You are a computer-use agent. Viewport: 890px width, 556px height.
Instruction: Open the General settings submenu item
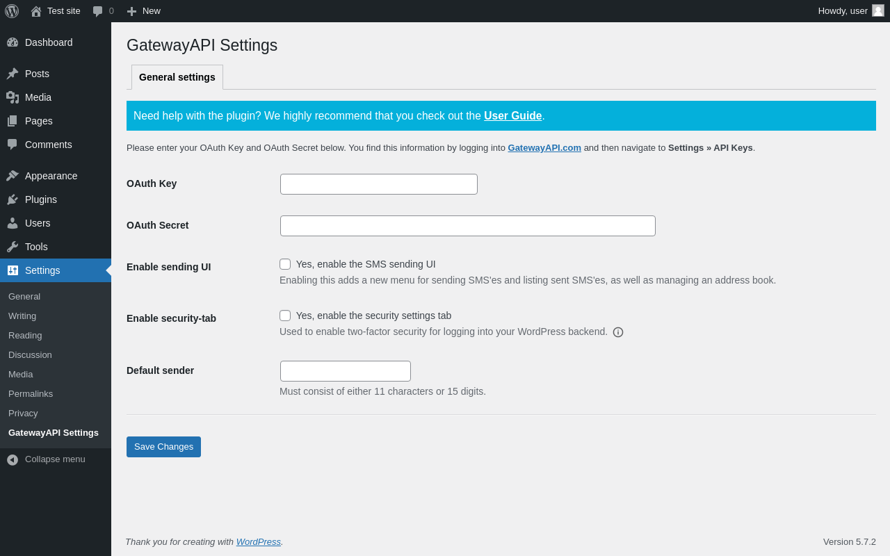click(56, 297)
